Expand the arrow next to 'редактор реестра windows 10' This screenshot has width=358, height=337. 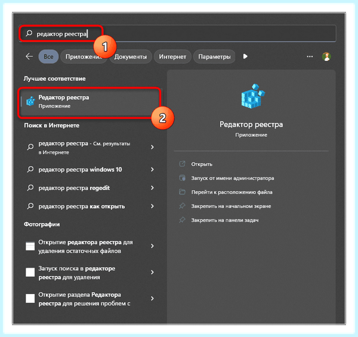152,170
